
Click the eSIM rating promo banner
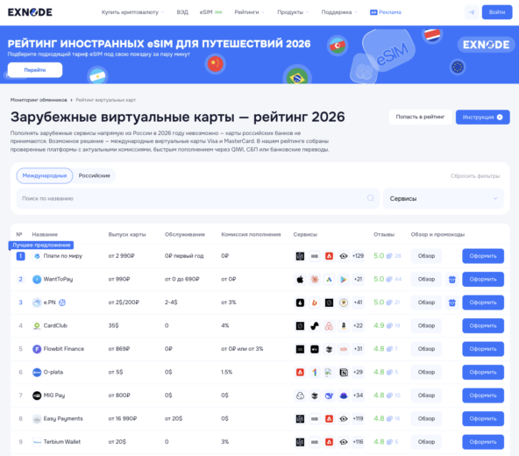click(259, 54)
